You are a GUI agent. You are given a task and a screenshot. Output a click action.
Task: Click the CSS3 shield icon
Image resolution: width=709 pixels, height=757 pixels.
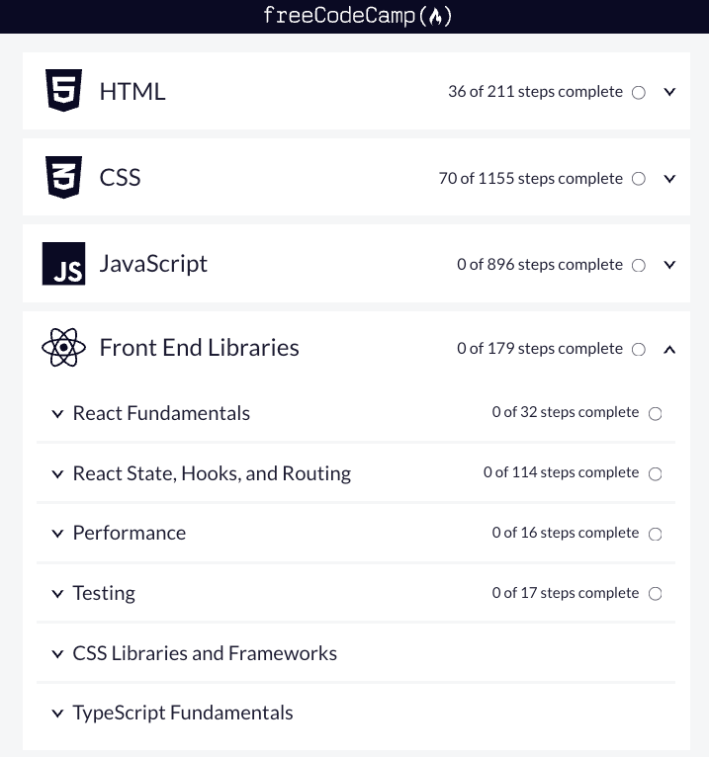[x=63, y=177]
